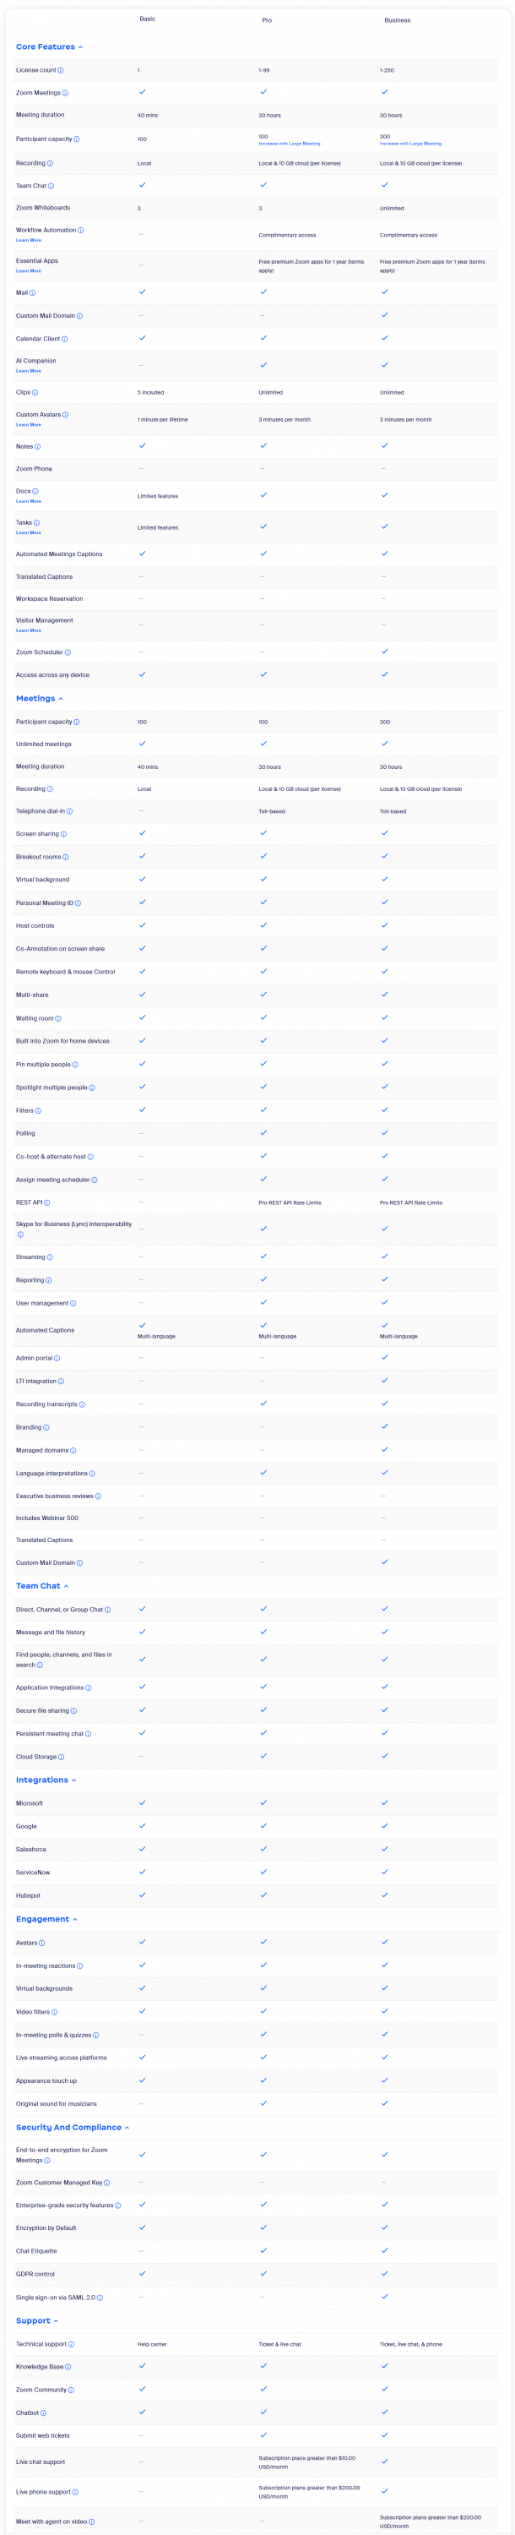Click the Business plan column header
The width and height of the screenshot is (515, 2535).
click(397, 20)
